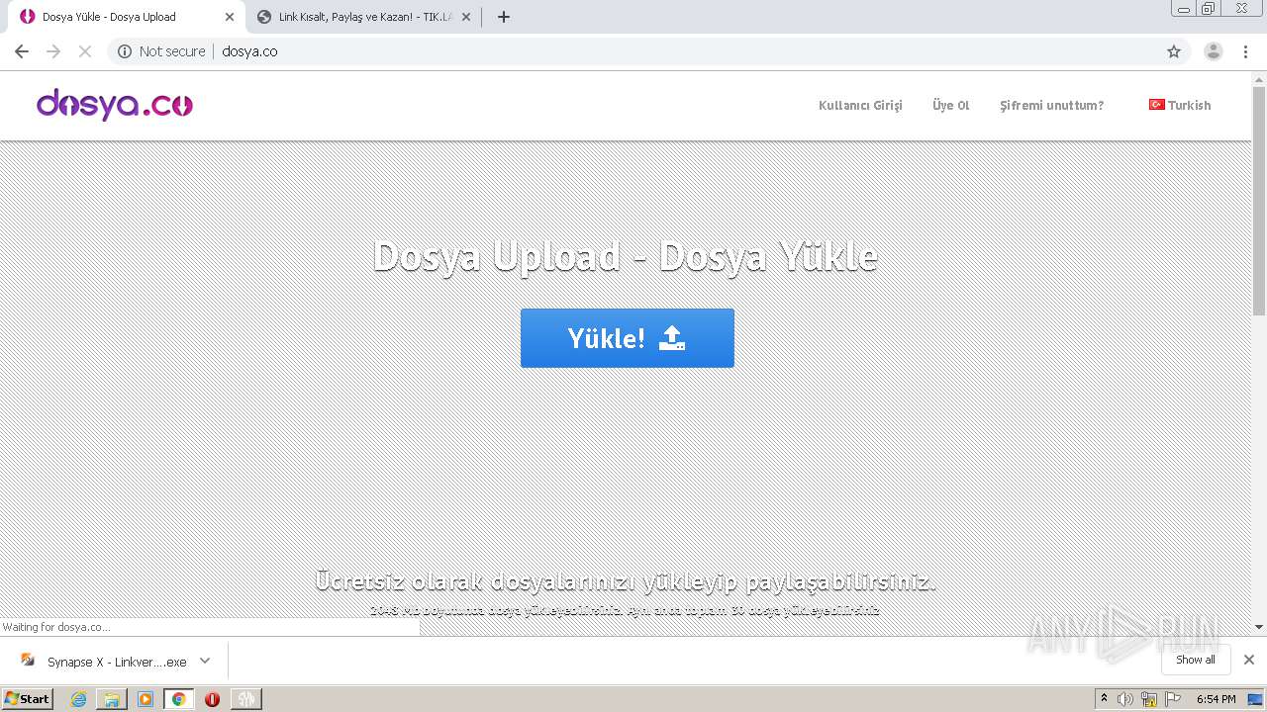Expand the download options chevron for Synapse X
This screenshot has height=712, width=1267.
(x=205, y=661)
